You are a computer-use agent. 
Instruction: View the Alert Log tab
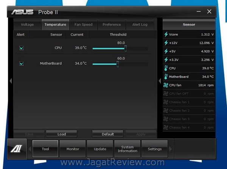(x=140, y=25)
